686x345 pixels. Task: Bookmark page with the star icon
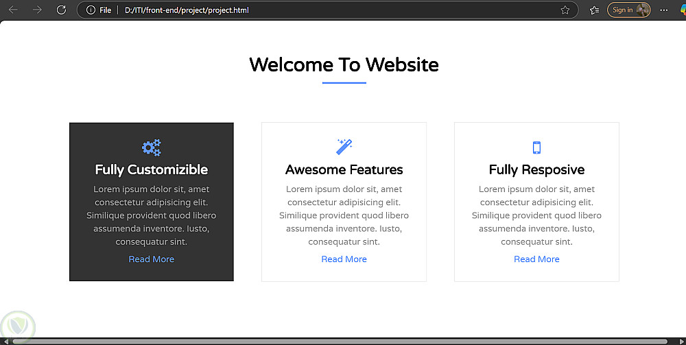pos(565,10)
